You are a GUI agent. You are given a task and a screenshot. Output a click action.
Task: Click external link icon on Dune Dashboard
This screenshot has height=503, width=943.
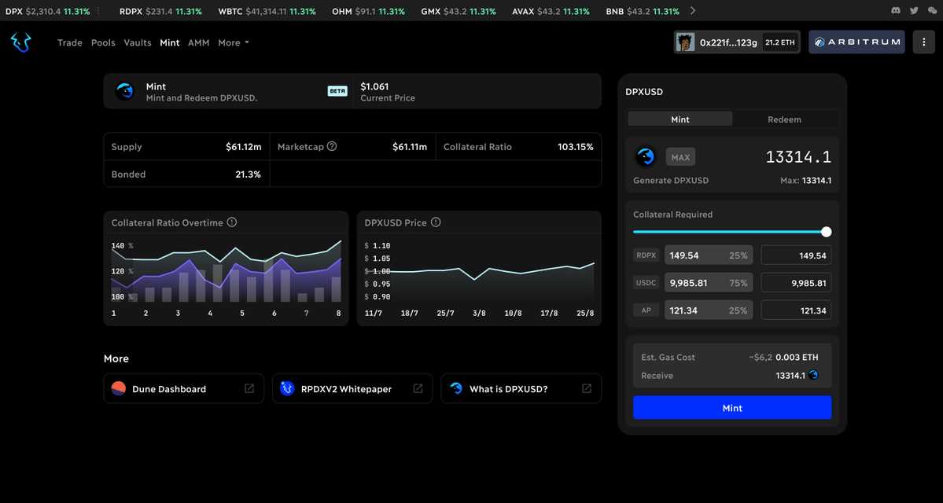point(249,388)
